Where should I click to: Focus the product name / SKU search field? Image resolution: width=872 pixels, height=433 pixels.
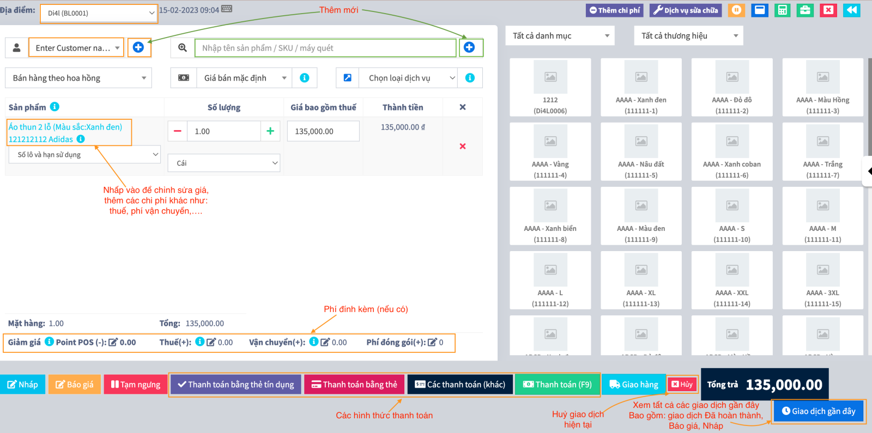click(x=325, y=48)
